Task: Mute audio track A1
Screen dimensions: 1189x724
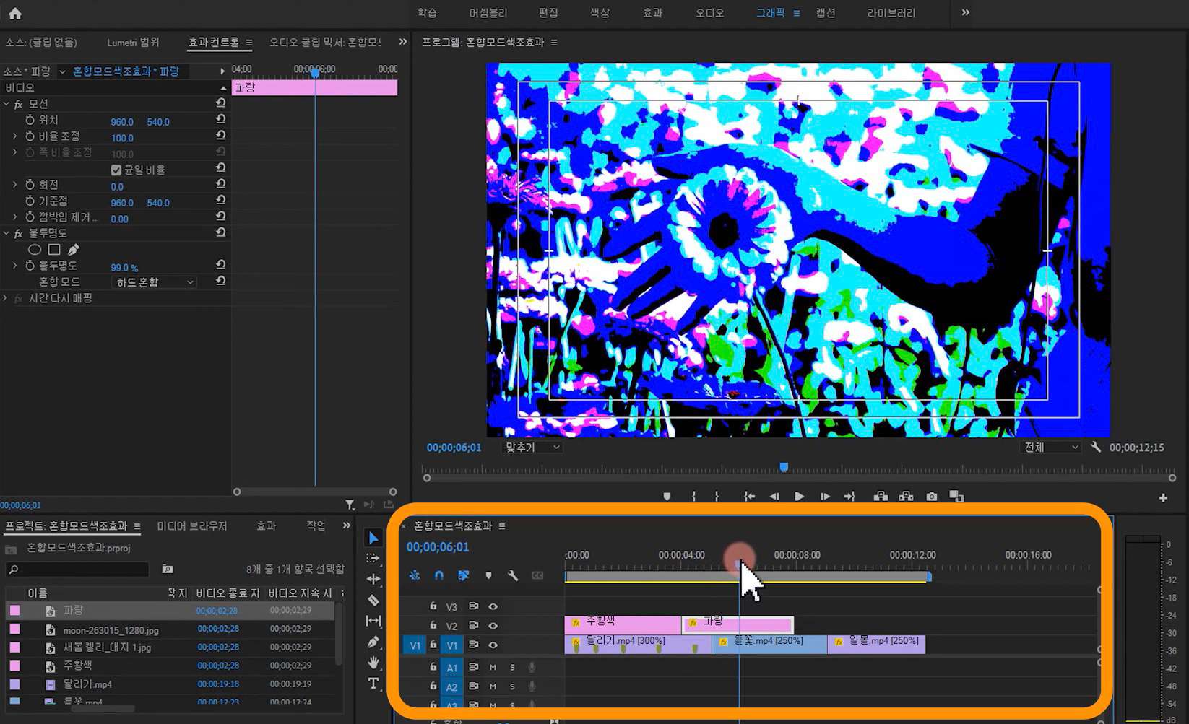Action: pyautogui.click(x=493, y=667)
